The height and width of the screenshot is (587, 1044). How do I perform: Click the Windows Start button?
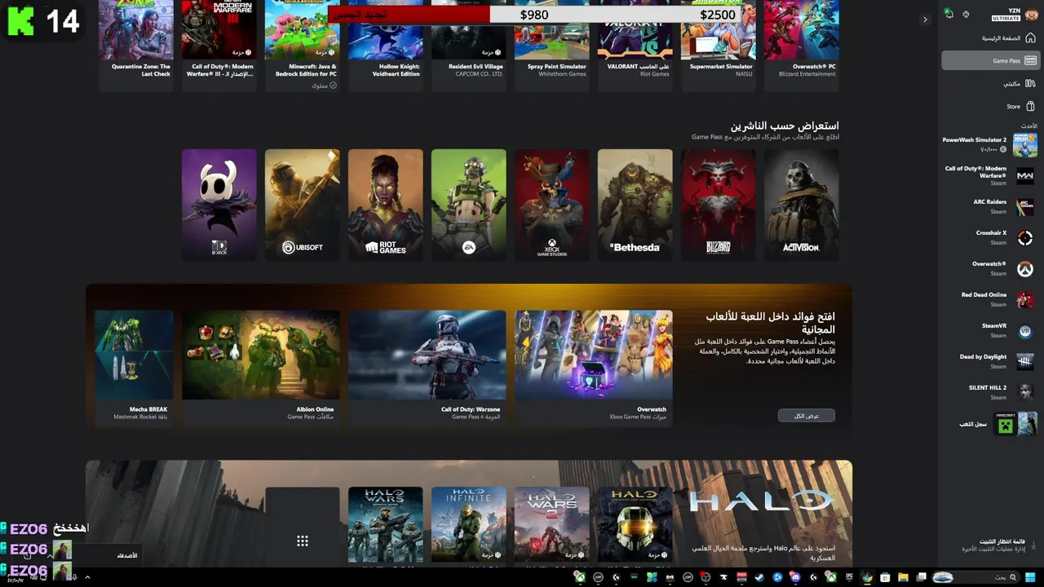(x=1030, y=577)
